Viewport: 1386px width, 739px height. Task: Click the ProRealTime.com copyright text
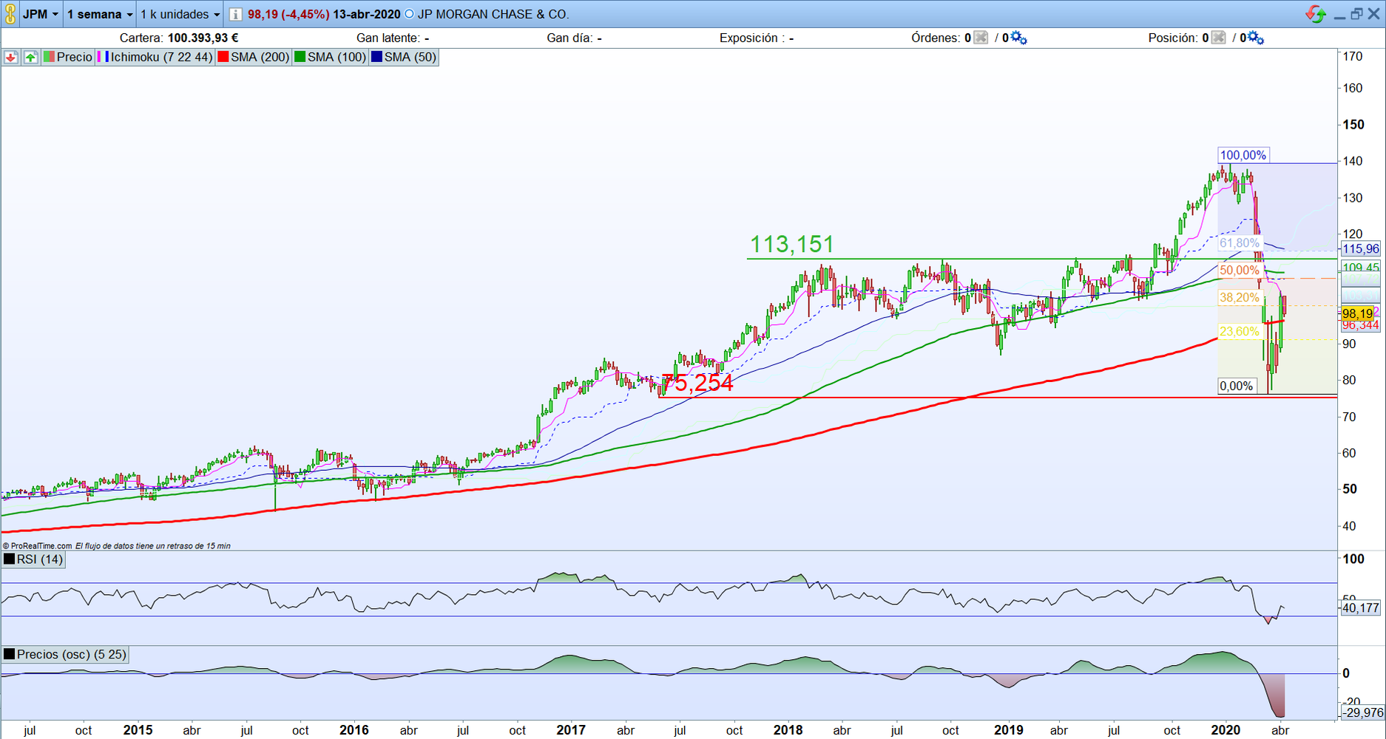38,546
